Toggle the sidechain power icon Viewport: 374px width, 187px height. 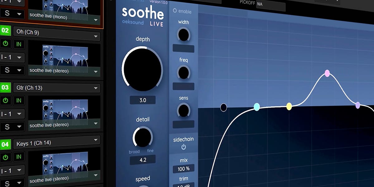coord(184,147)
